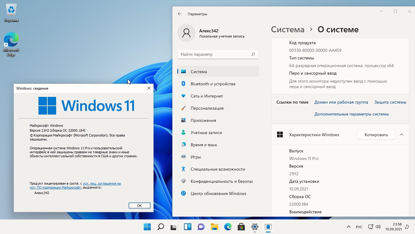Open 'Сеть и Интернет' section
The height and width of the screenshot is (234, 415).
(218, 96)
